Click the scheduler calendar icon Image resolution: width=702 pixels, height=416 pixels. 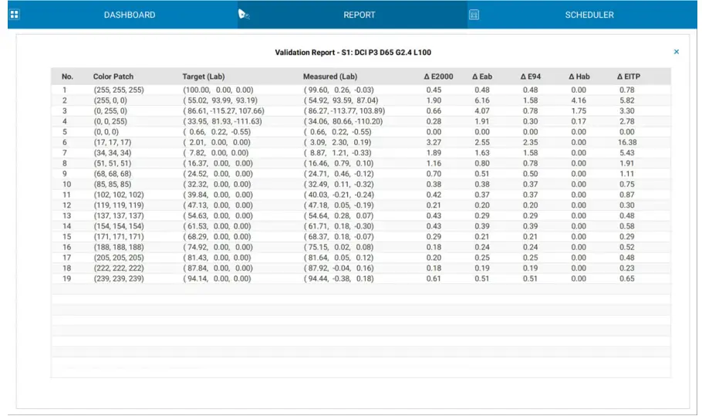pyautogui.click(x=474, y=15)
